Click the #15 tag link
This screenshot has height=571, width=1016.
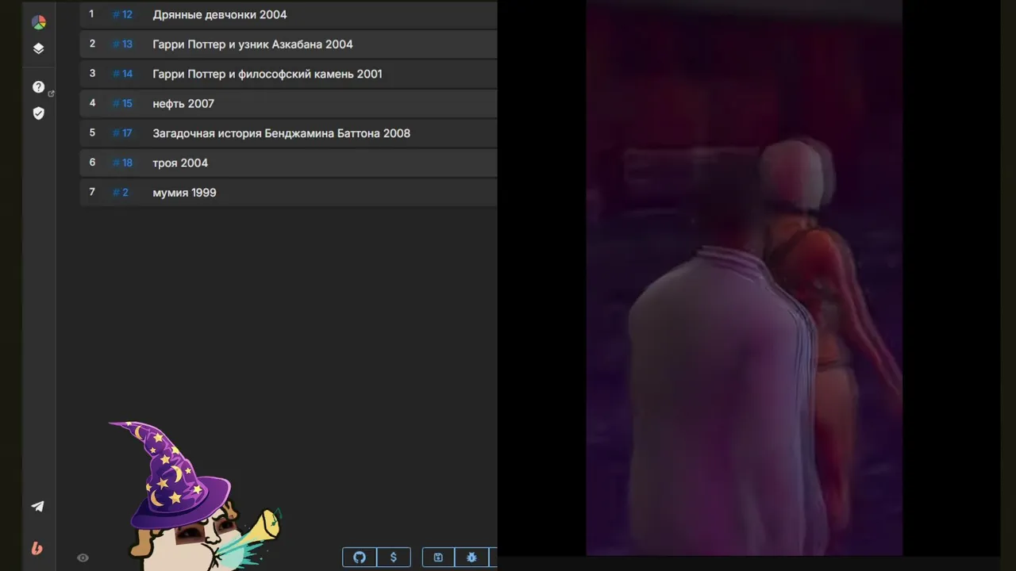coord(122,104)
